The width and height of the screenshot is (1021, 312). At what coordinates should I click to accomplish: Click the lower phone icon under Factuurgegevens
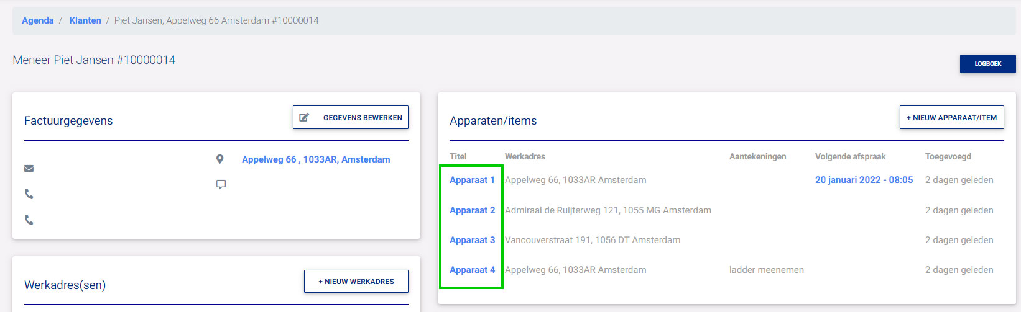click(x=29, y=220)
